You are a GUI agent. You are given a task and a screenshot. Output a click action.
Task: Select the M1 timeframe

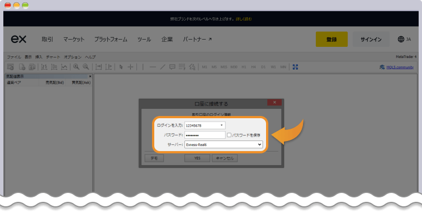[205, 67]
